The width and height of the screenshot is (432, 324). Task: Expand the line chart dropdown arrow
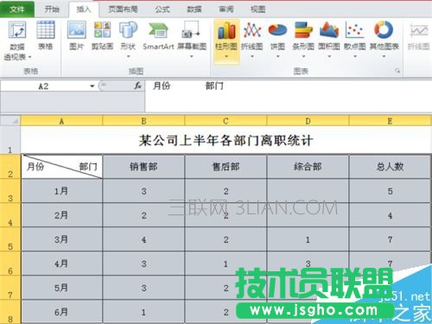pos(252,56)
